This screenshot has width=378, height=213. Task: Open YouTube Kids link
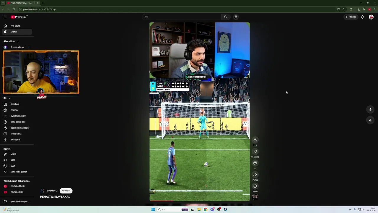click(x=17, y=192)
